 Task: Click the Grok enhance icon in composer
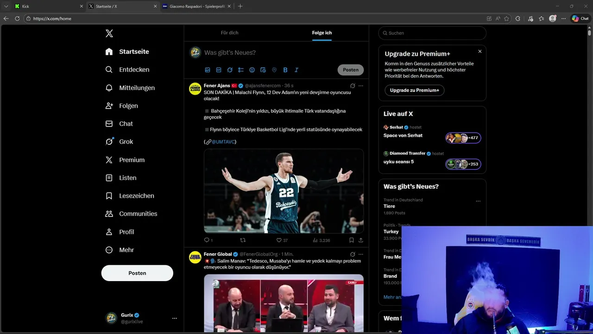click(230, 70)
